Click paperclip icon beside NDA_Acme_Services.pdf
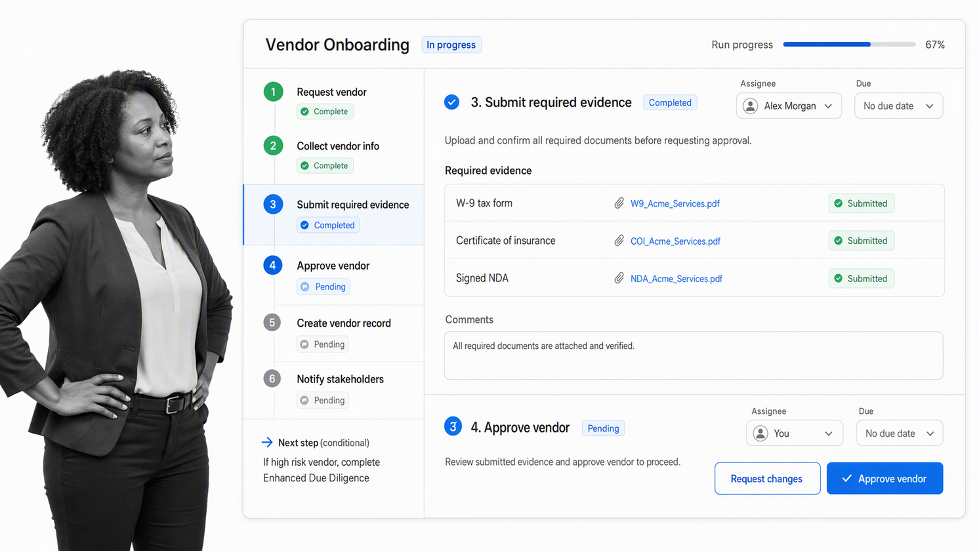This screenshot has width=979, height=551. [619, 278]
